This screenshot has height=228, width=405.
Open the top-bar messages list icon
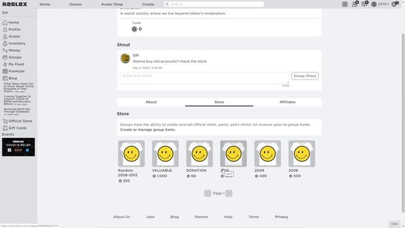(344, 4)
